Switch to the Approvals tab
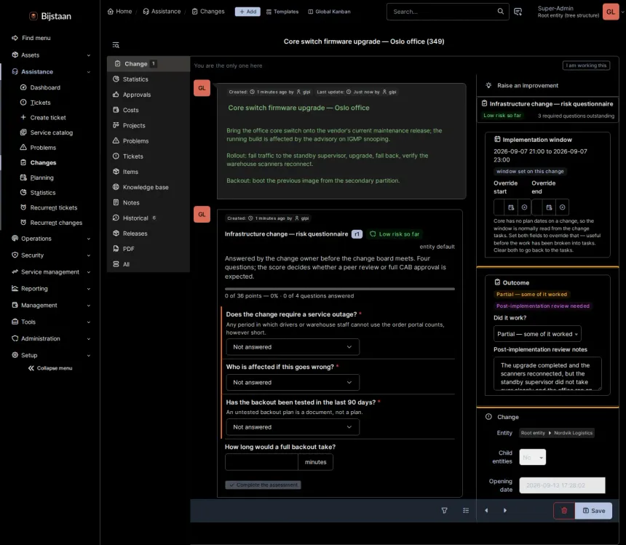Viewport: 626px width, 545px height. [148, 95]
